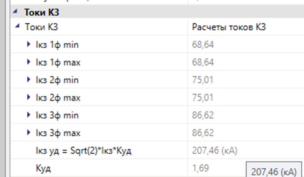The height and width of the screenshot is (177, 304).
Task: Click the 75,01 value for Iкз 2ф max
Action: (x=203, y=98)
